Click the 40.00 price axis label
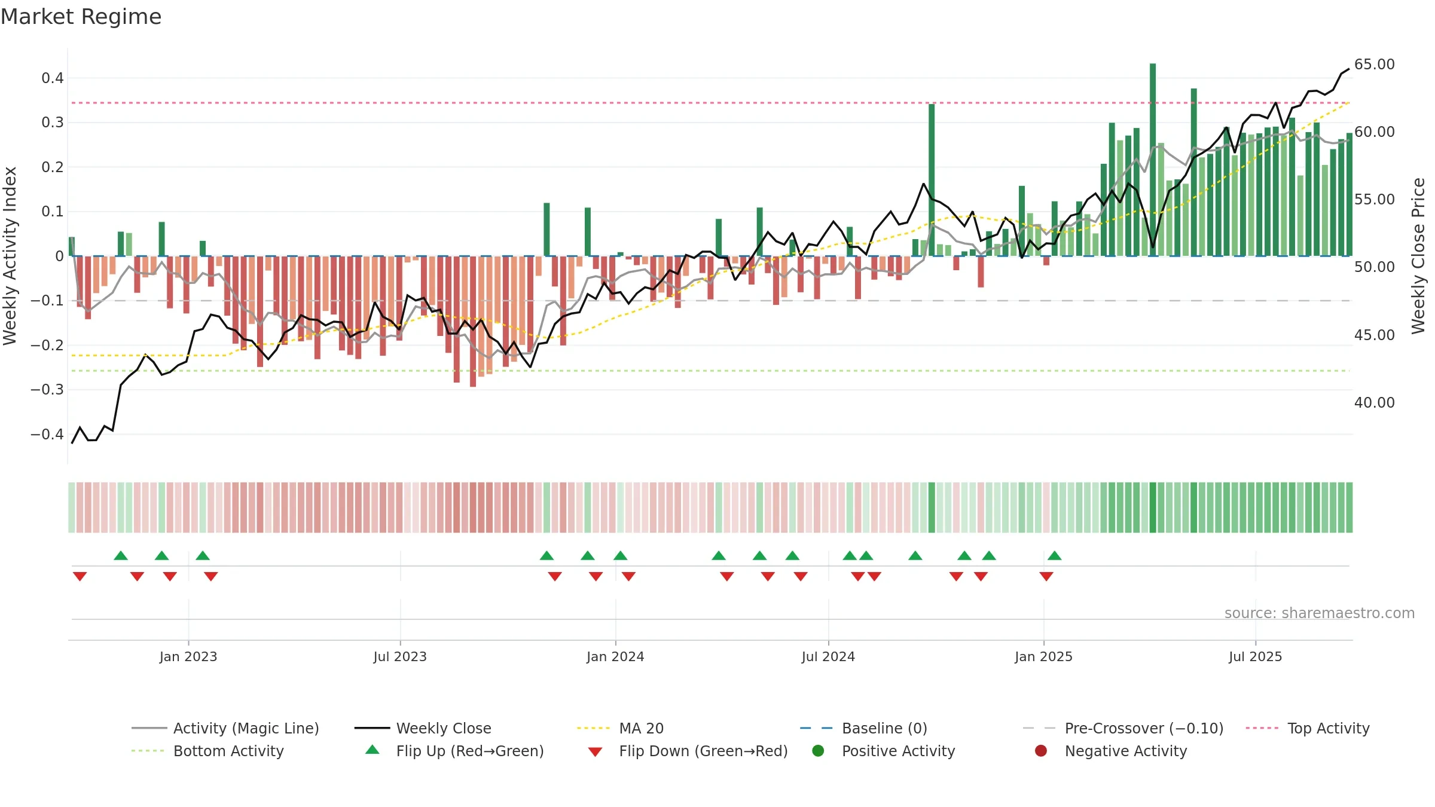 1375,402
